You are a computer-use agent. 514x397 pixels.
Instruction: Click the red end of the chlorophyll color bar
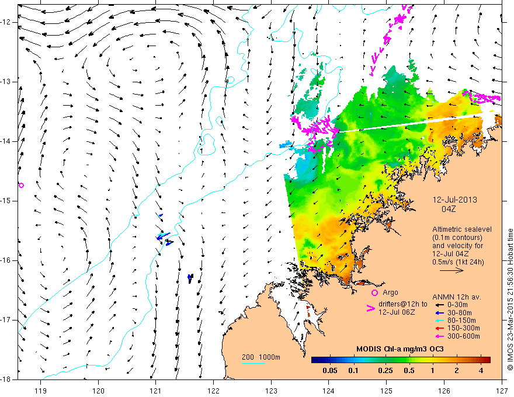tap(487, 360)
